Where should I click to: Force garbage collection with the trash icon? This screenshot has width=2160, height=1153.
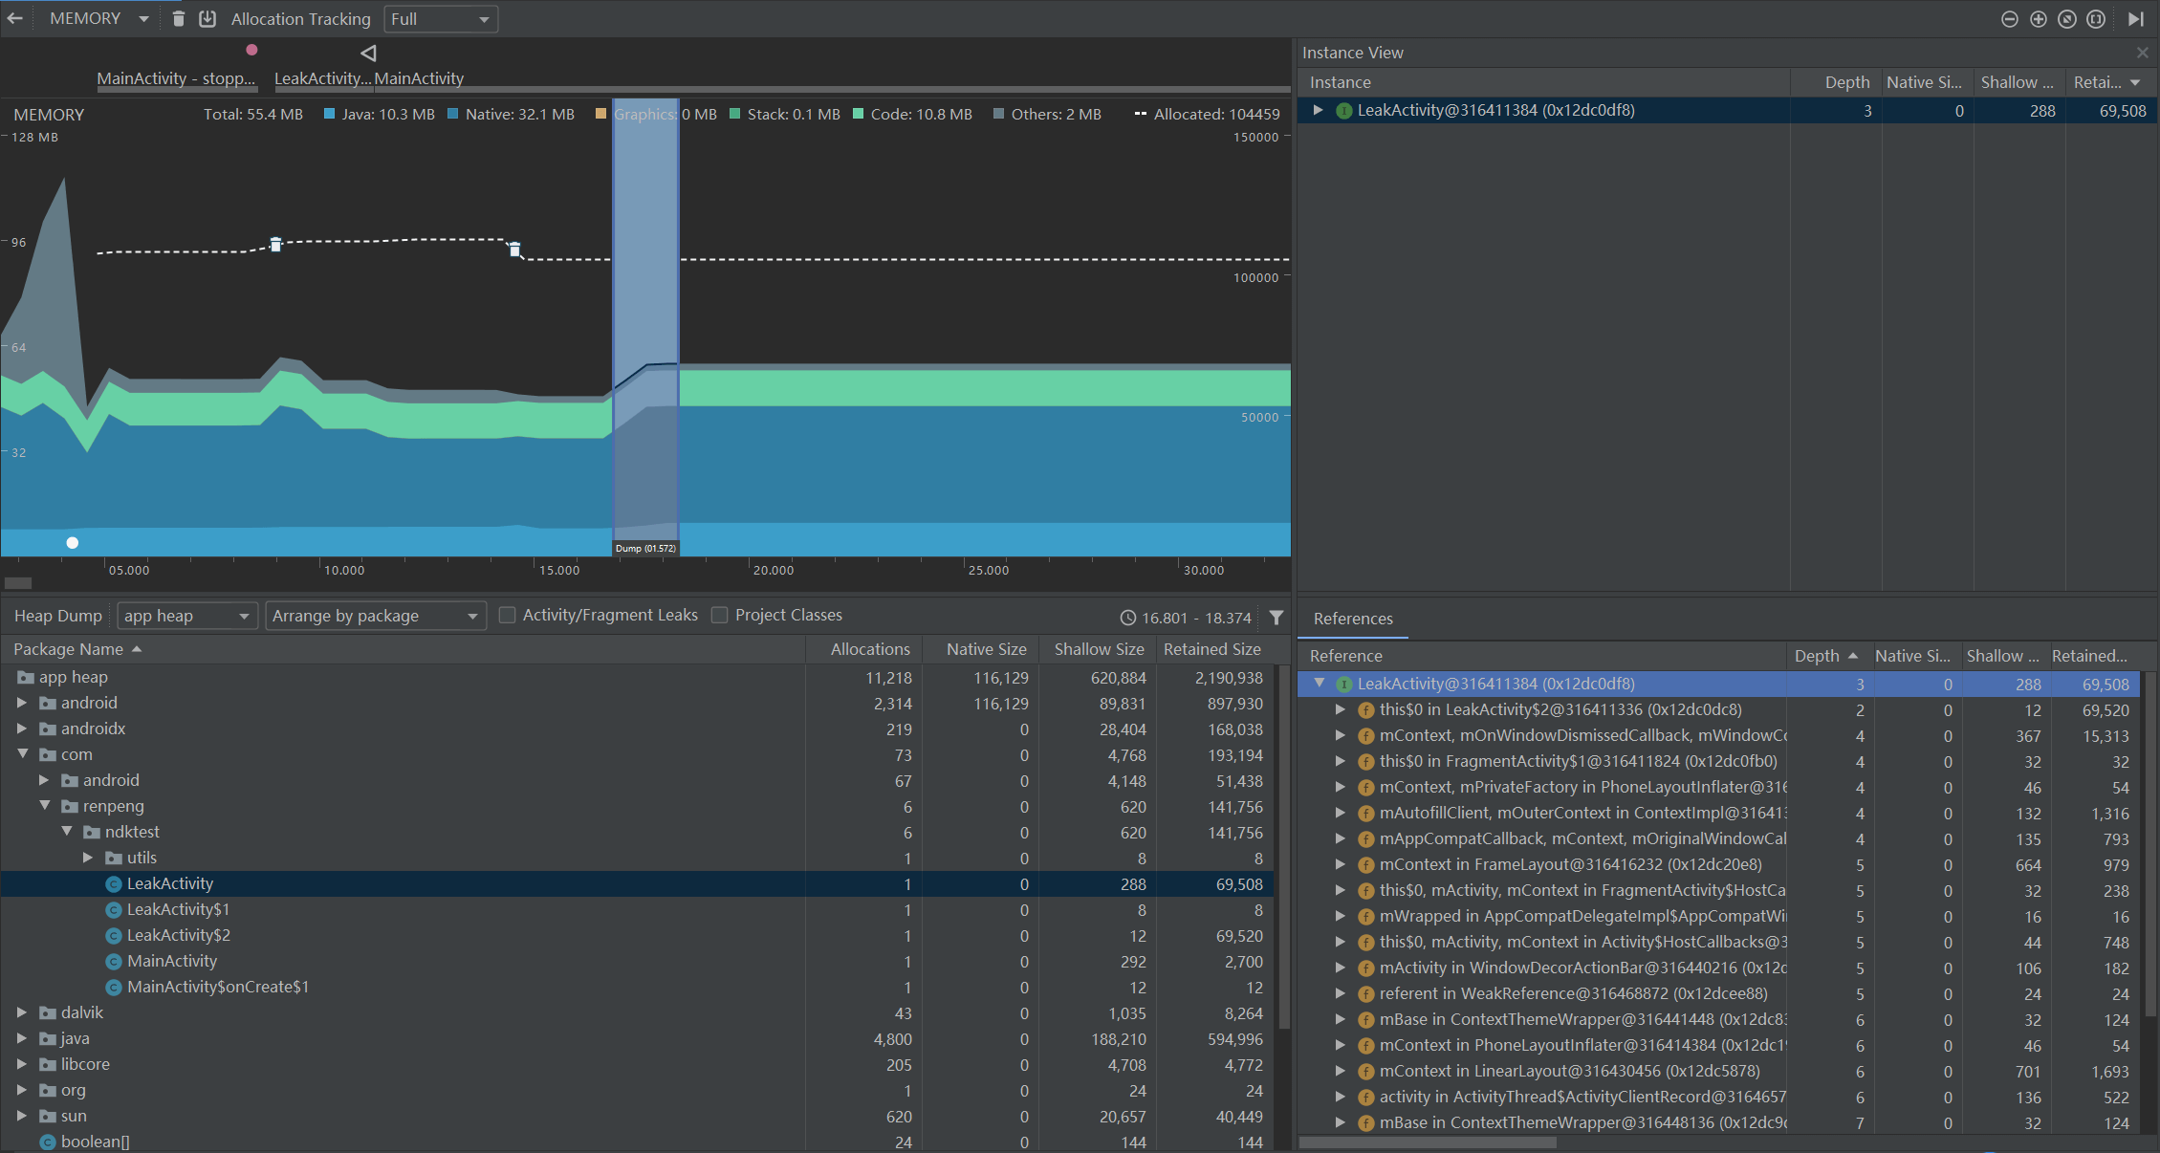click(179, 18)
